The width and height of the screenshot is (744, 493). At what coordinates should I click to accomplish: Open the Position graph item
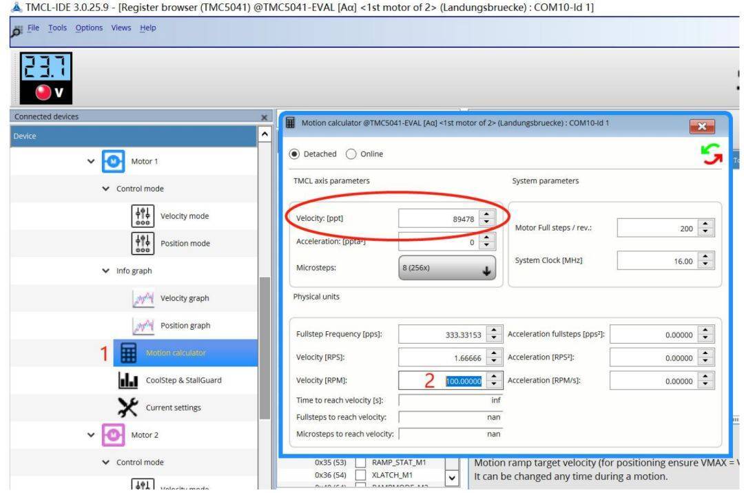pos(184,325)
